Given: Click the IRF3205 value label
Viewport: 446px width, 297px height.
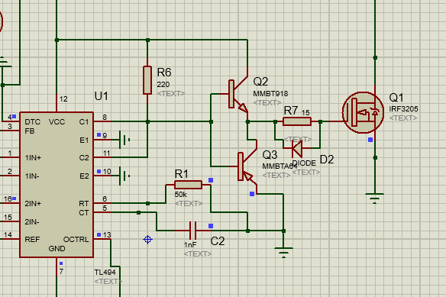Looking at the screenshot, I should (x=403, y=109).
